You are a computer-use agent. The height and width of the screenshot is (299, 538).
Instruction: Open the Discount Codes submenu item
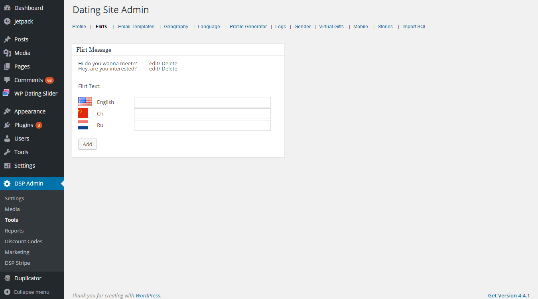click(x=24, y=241)
